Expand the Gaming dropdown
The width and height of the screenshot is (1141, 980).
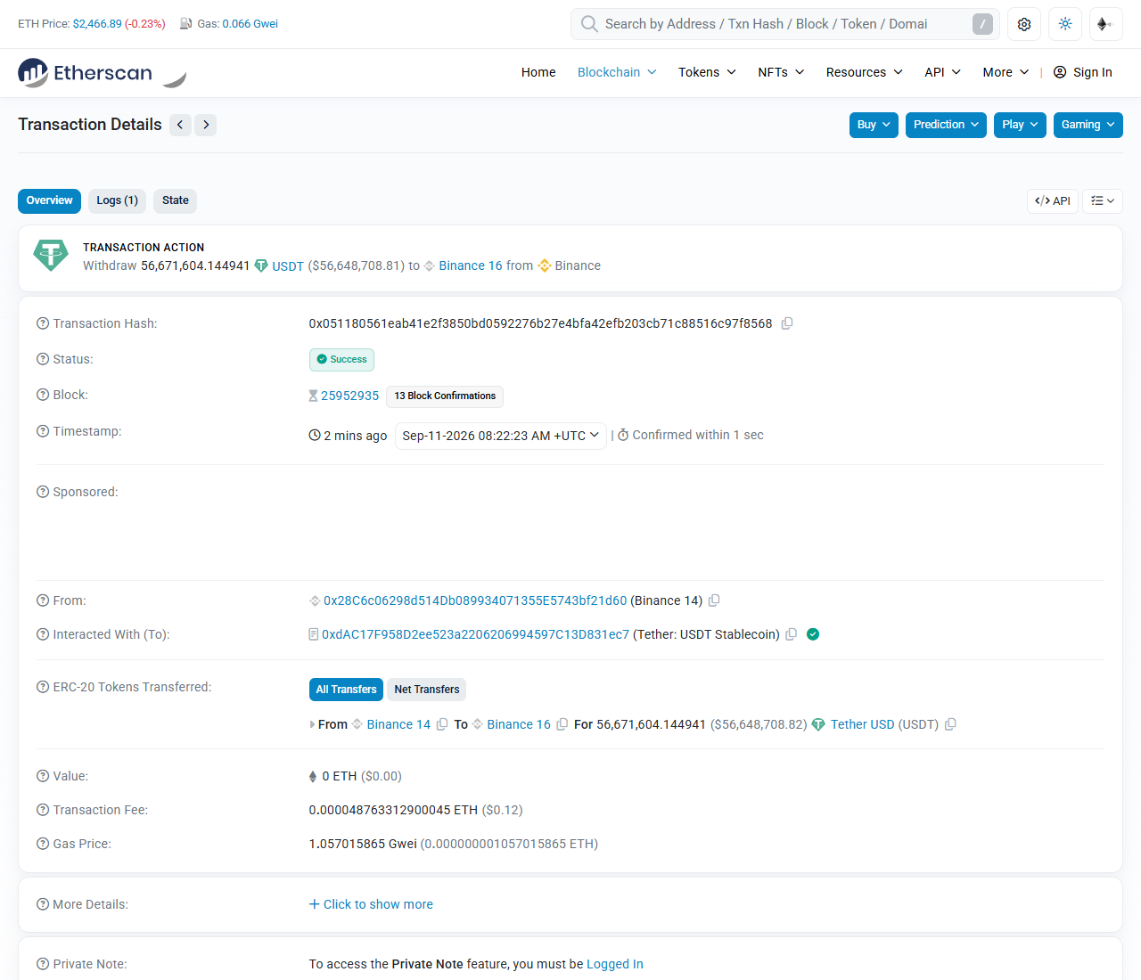click(x=1088, y=125)
